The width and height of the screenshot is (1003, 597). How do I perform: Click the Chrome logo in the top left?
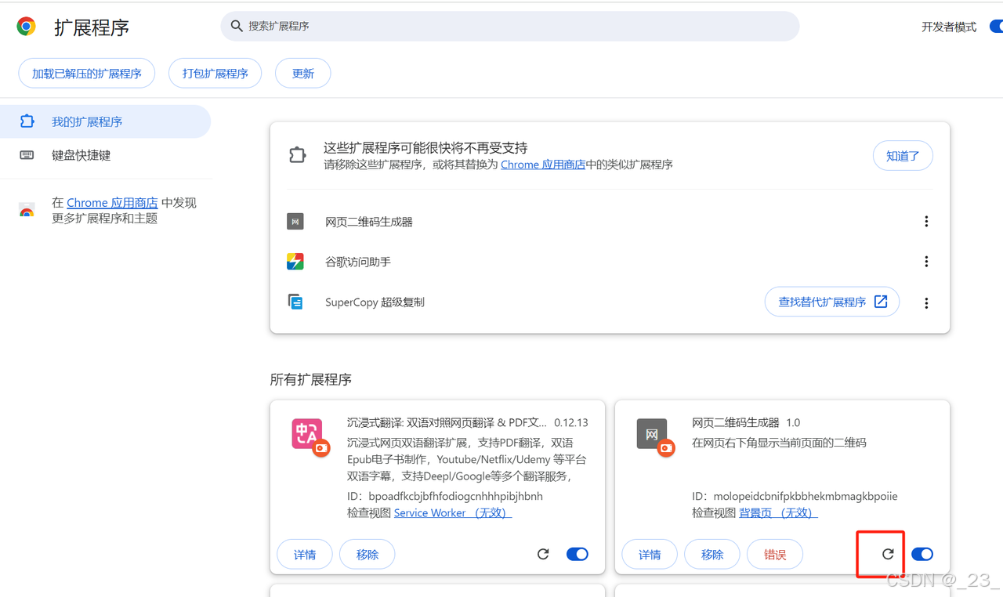coord(25,26)
